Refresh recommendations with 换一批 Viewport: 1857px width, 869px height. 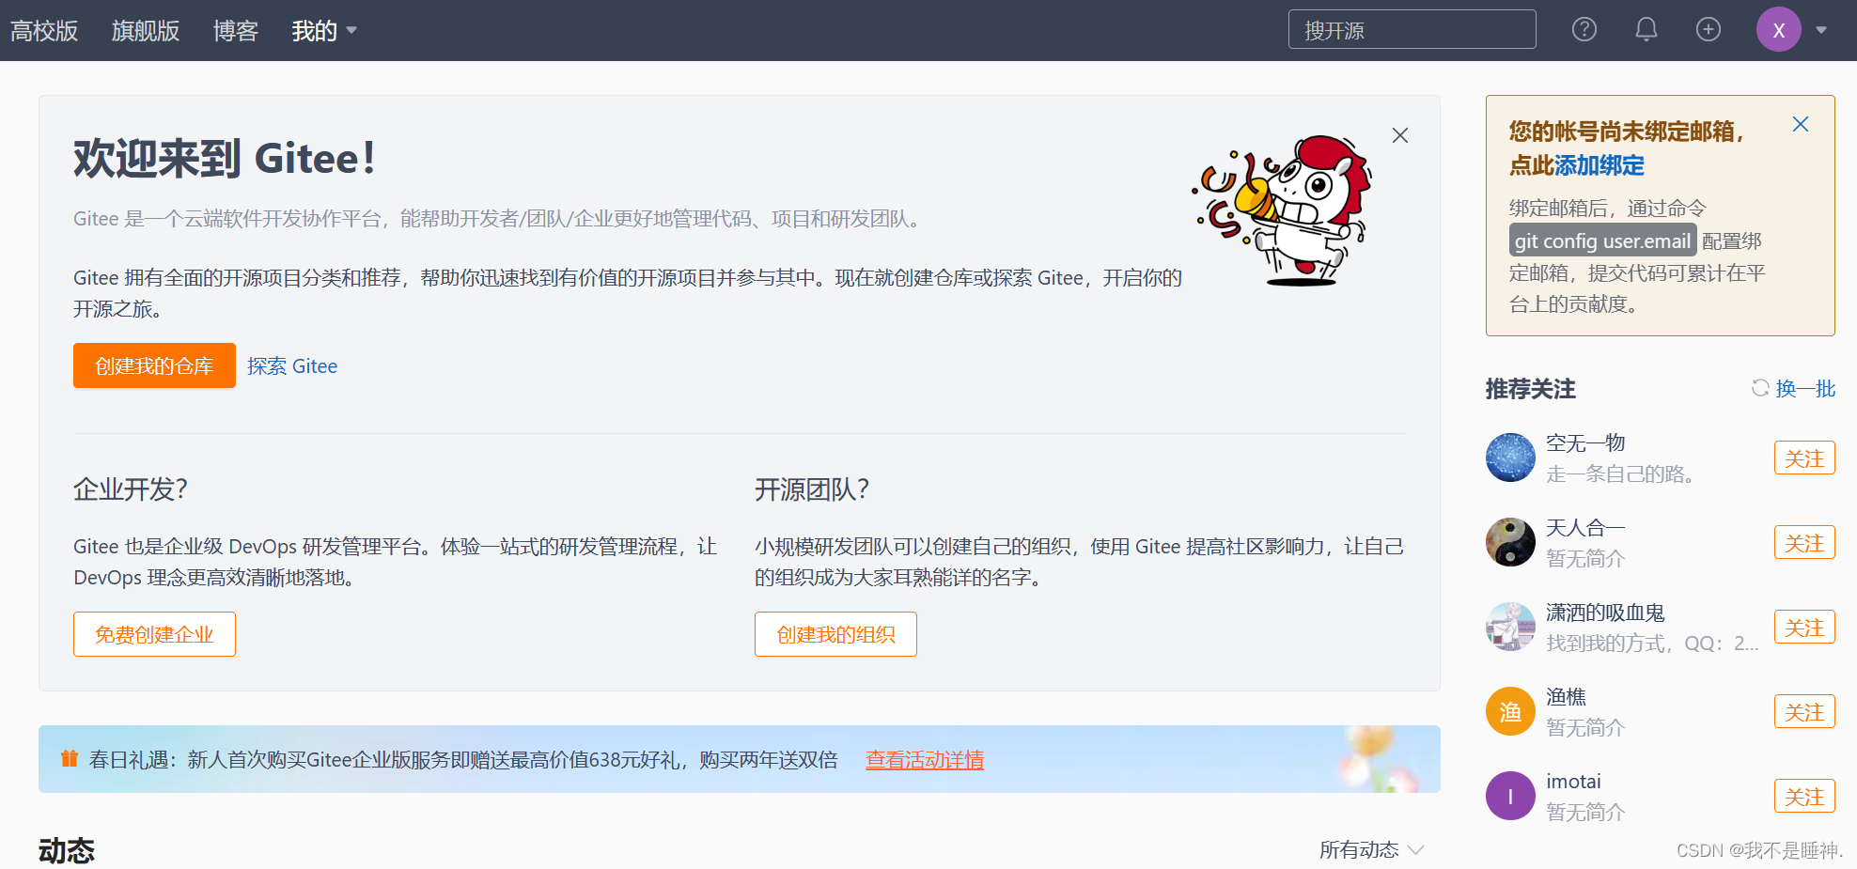pyautogui.click(x=1805, y=389)
